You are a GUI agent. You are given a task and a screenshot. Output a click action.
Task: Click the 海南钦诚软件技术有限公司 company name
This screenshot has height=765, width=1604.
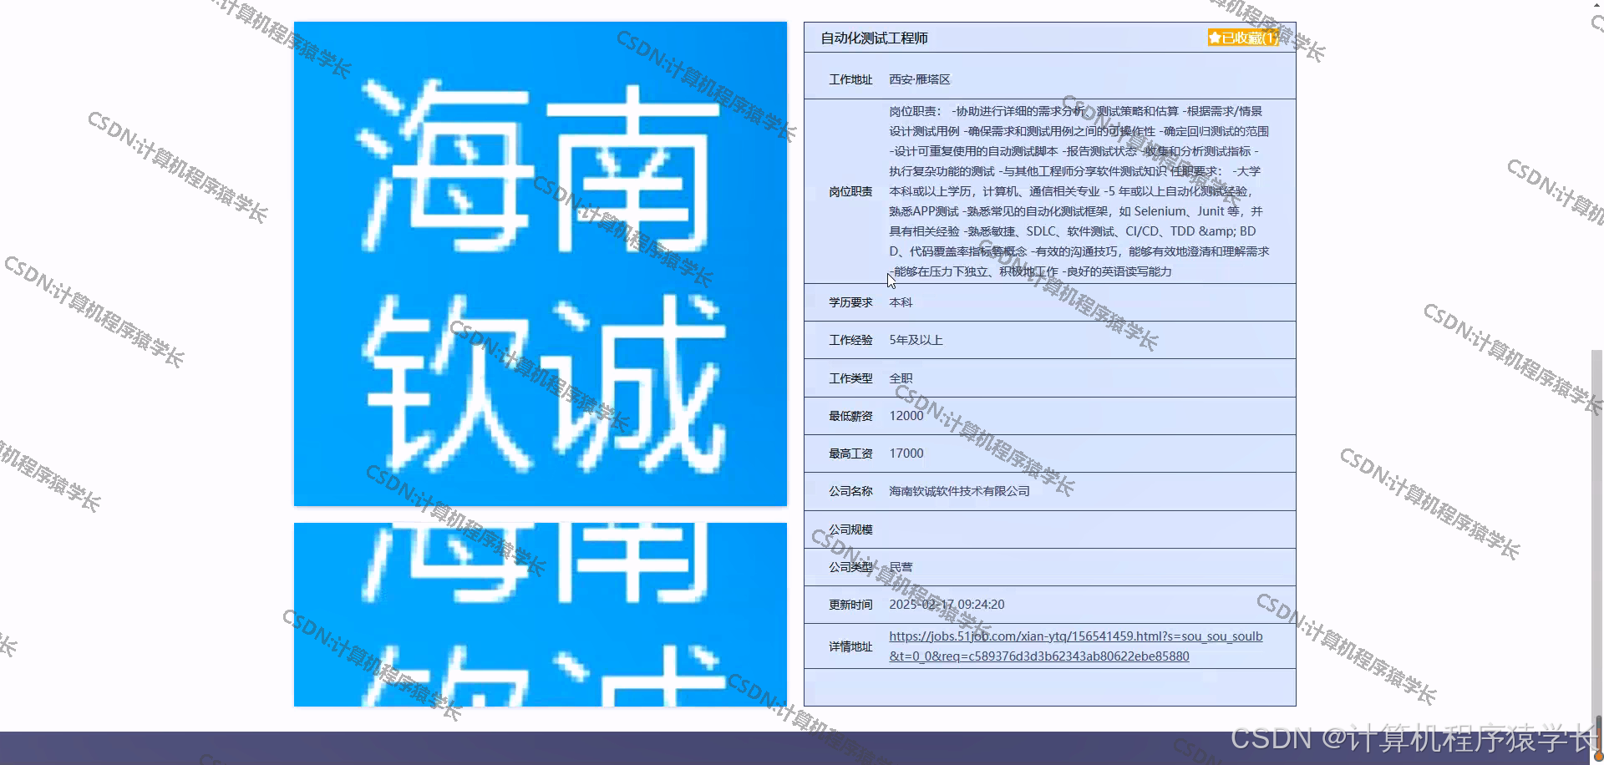(x=959, y=491)
